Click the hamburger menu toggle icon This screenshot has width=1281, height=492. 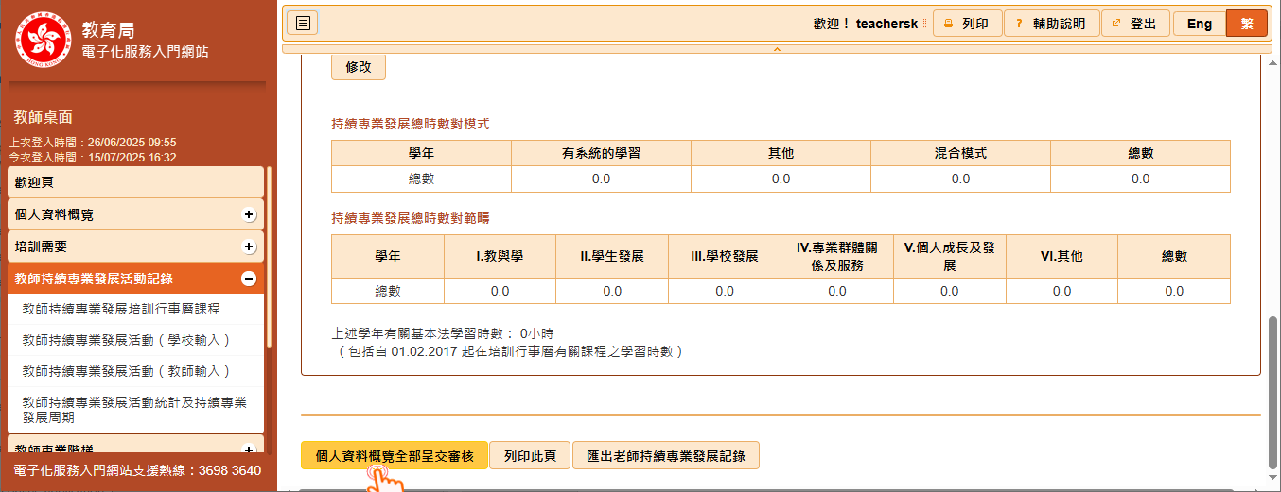pyautogui.click(x=303, y=24)
